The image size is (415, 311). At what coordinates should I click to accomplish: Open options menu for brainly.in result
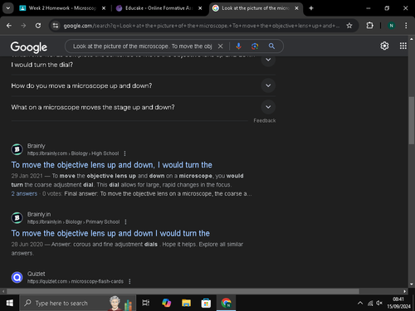[x=125, y=221]
